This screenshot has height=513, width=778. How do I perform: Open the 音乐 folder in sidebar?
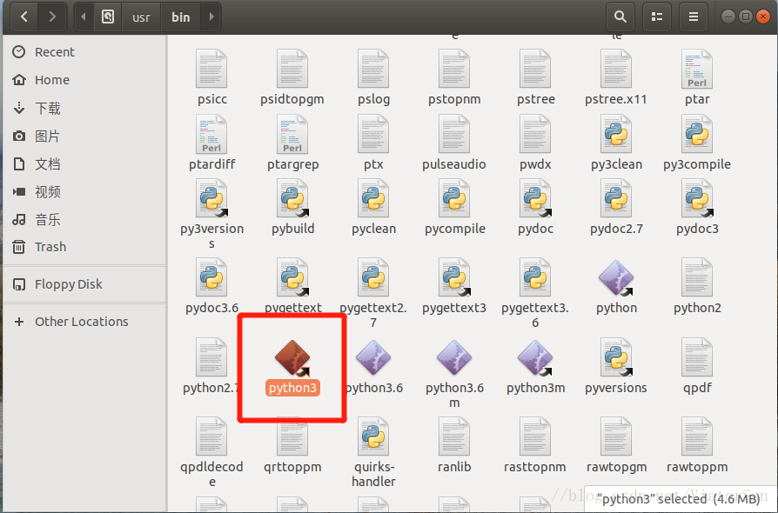click(84, 219)
